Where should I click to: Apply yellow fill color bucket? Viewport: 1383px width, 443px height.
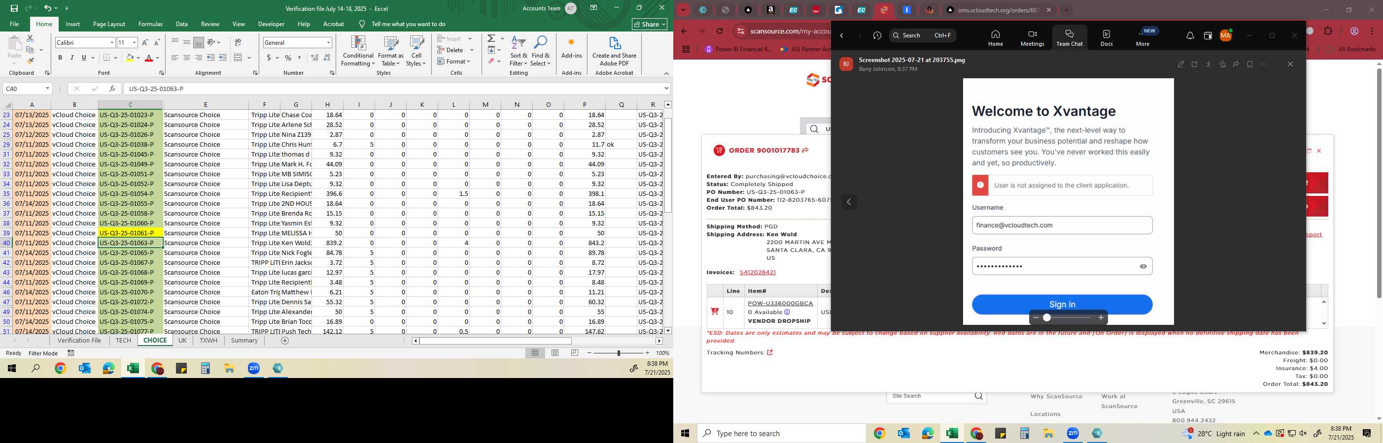130,58
